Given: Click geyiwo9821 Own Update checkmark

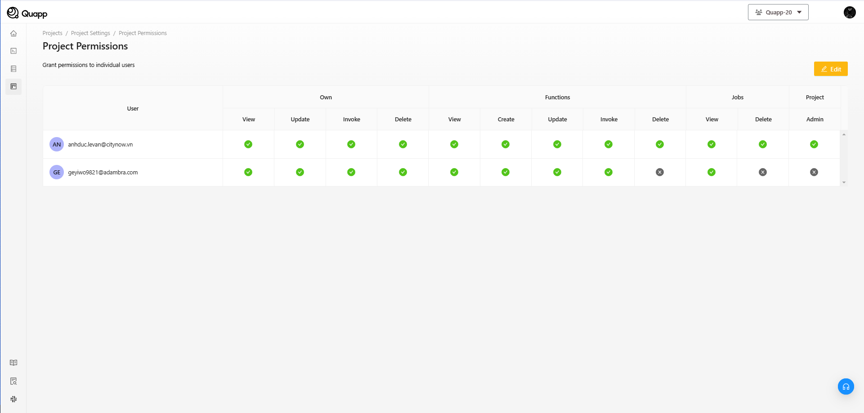Looking at the screenshot, I should click(x=300, y=172).
